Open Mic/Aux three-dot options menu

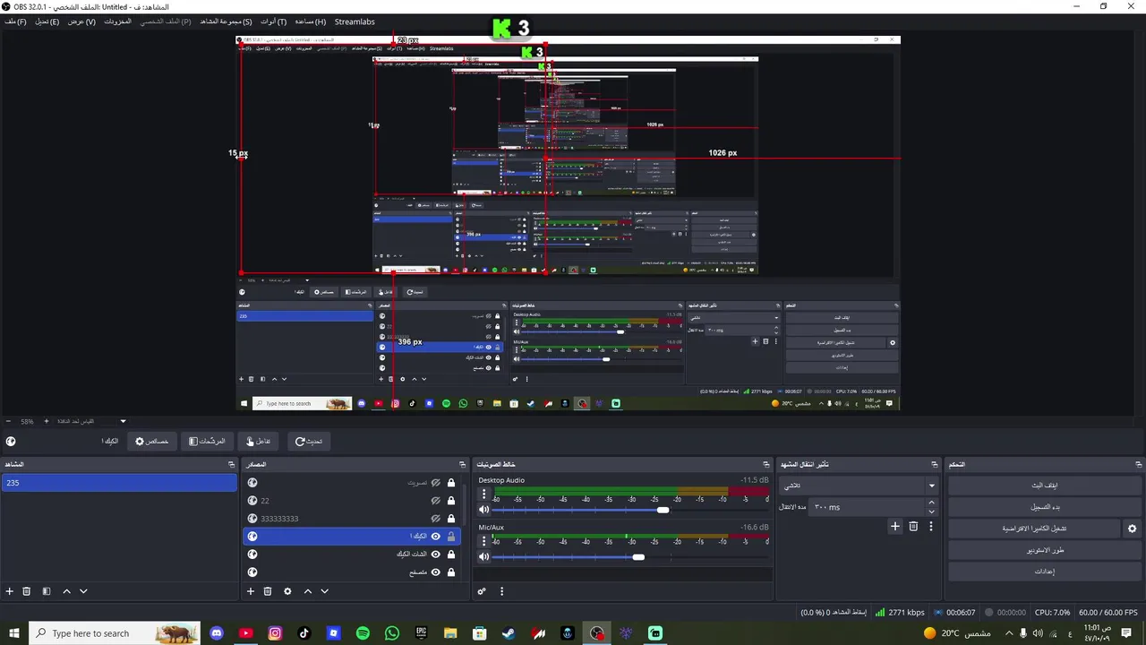tap(484, 541)
